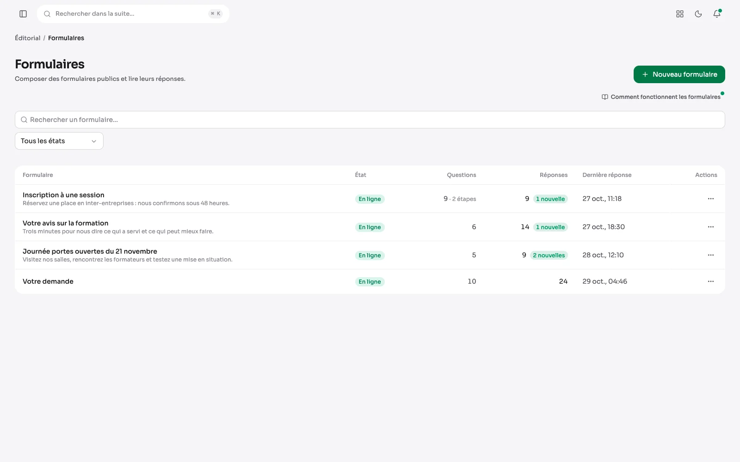740x462 pixels.
Task: Click the Formulaire column header
Action: [x=38, y=175]
